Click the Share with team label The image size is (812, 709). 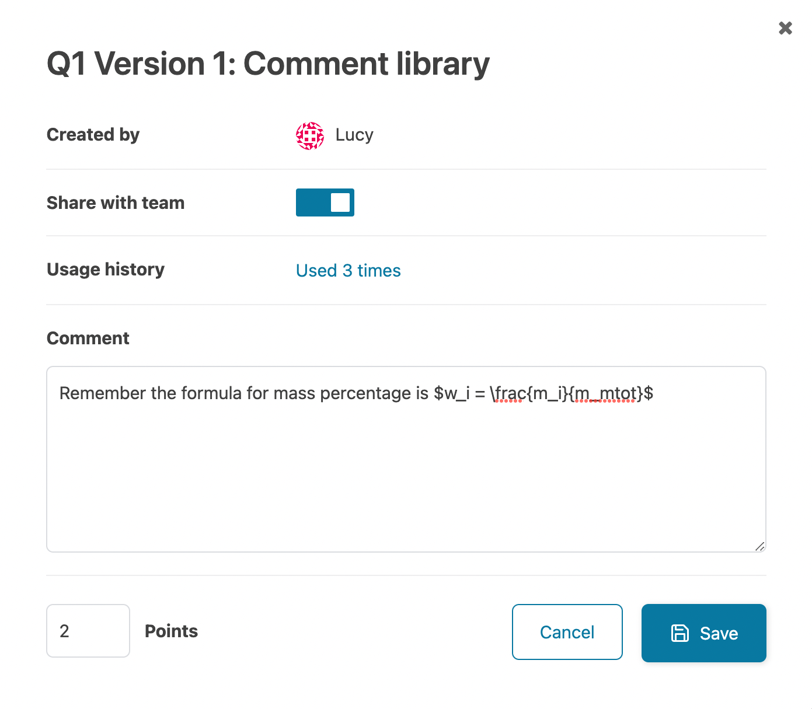coord(116,203)
